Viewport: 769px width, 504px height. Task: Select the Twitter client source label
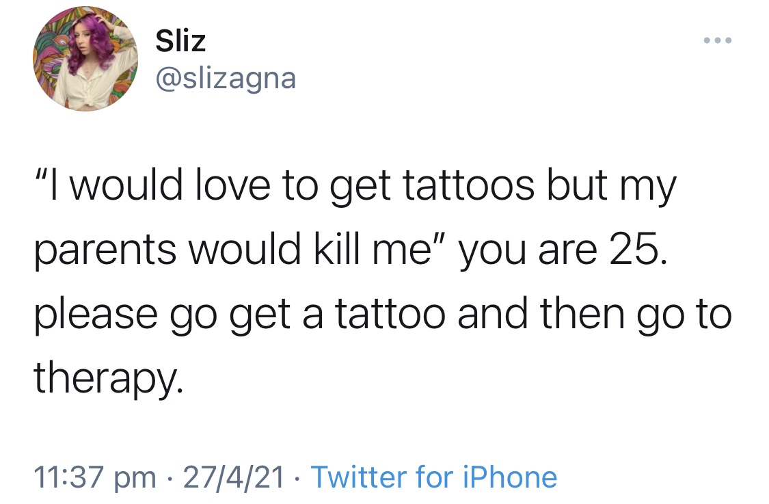coord(435,477)
